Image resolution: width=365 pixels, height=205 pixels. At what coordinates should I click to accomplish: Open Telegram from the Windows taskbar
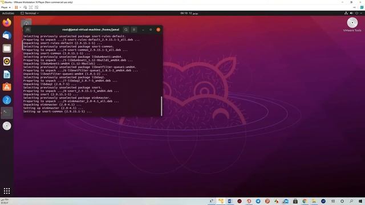click(x=258, y=201)
